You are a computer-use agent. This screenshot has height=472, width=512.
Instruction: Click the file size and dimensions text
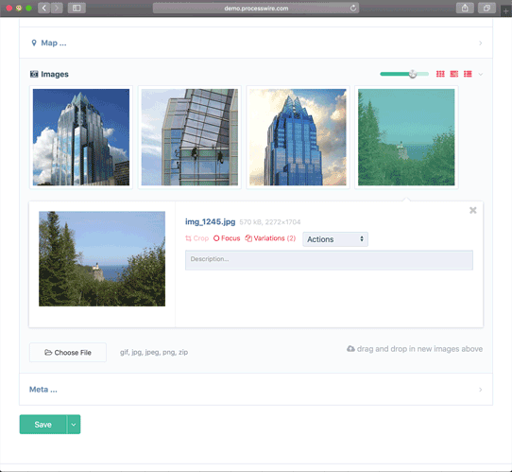pos(270,222)
